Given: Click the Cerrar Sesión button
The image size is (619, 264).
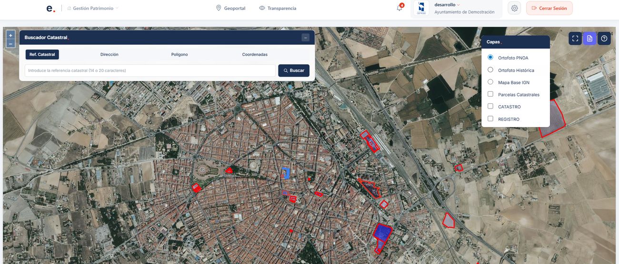Looking at the screenshot, I should pos(549,8).
